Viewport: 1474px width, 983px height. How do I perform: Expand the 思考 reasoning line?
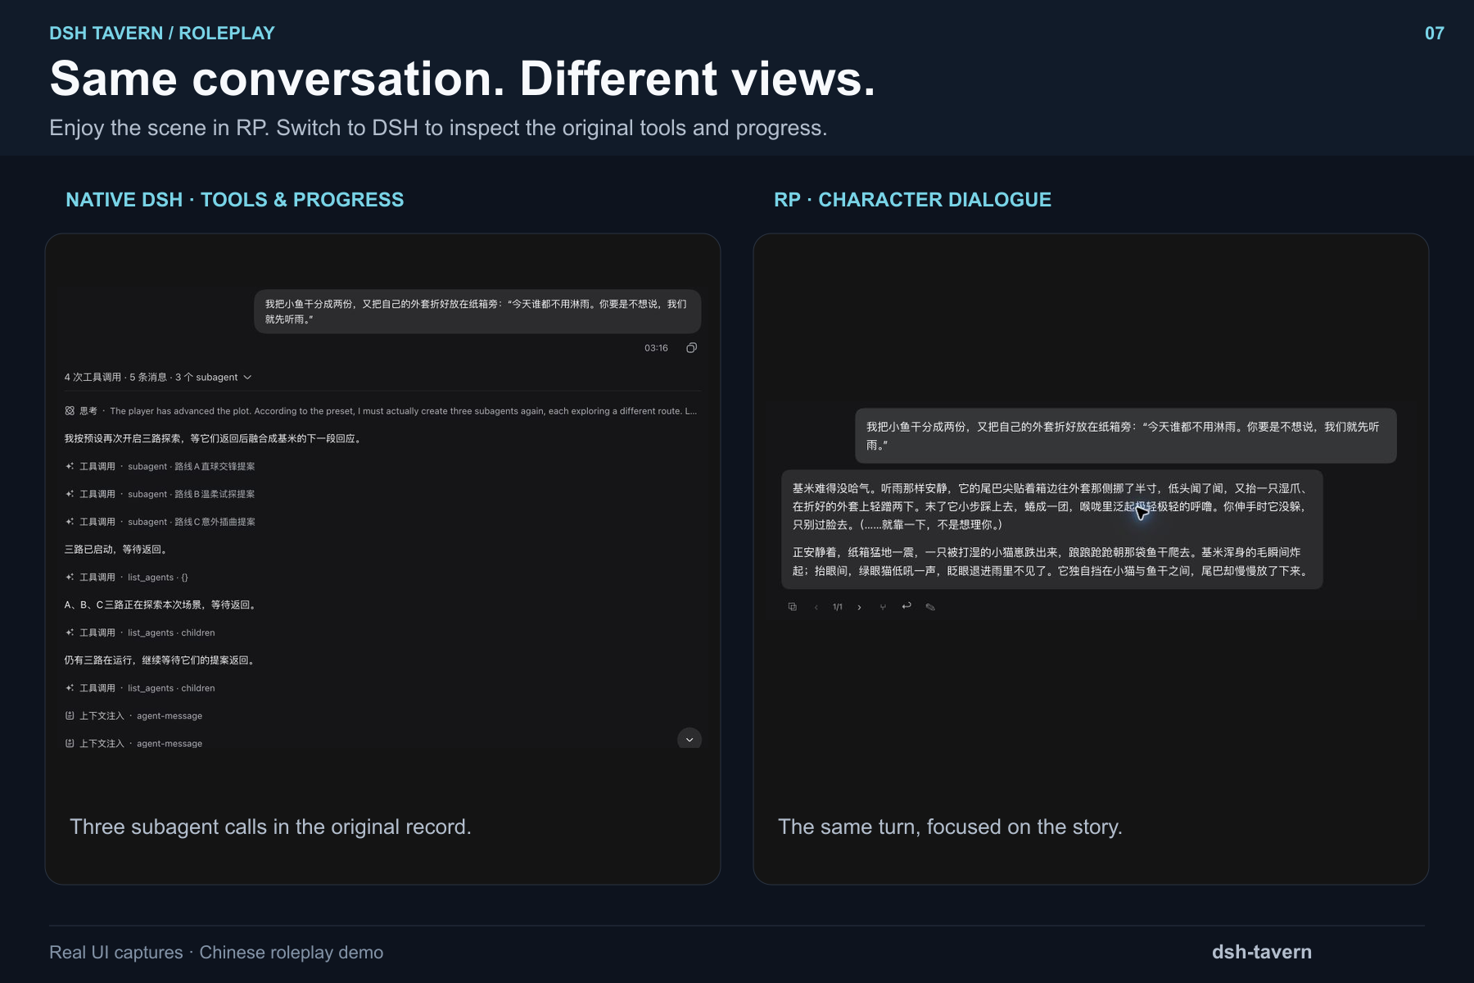point(381,411)
